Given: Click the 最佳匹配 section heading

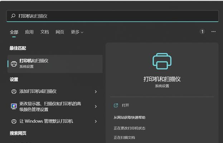Looking at the screenshot, I should coord(18,48).
